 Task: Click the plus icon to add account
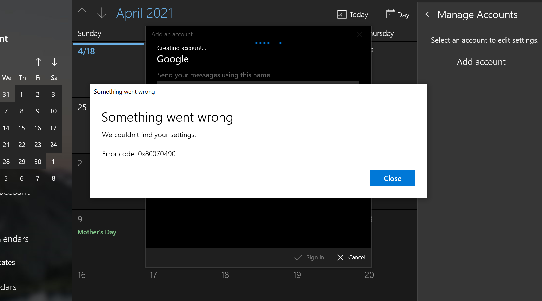(x=441, y=61)
